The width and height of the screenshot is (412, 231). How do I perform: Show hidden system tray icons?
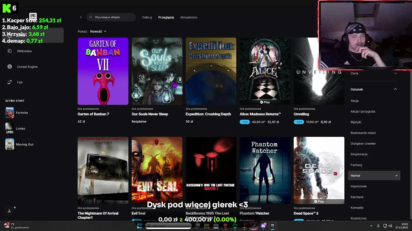pos(371,226)
